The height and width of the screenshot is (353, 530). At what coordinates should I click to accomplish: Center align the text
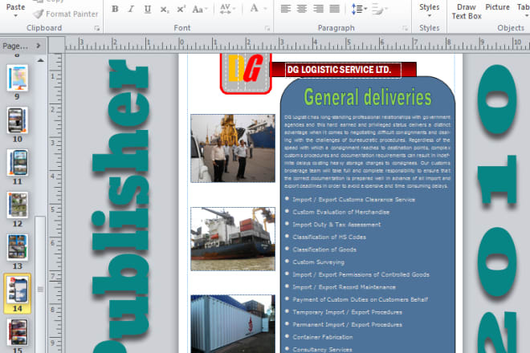pyautogui.click(x=302, y=9)
